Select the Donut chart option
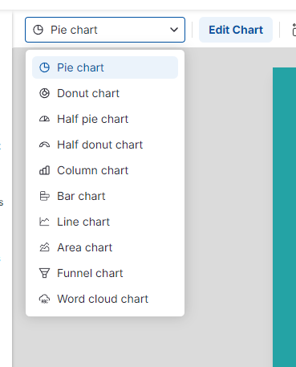 105,93
